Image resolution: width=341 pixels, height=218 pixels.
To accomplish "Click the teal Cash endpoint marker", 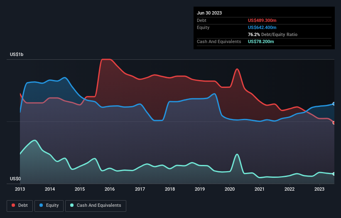I will [x=334, y=174].
